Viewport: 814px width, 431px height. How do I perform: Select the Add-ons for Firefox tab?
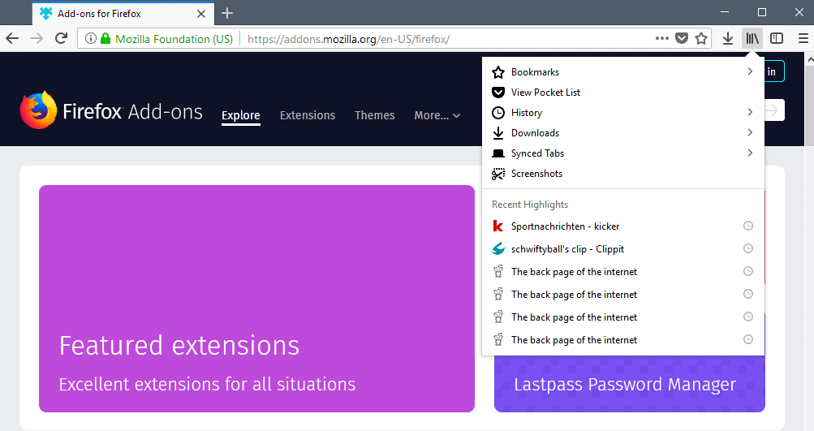123,14
